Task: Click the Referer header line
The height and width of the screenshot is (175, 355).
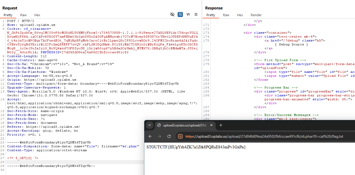Action: click(44, 127)
